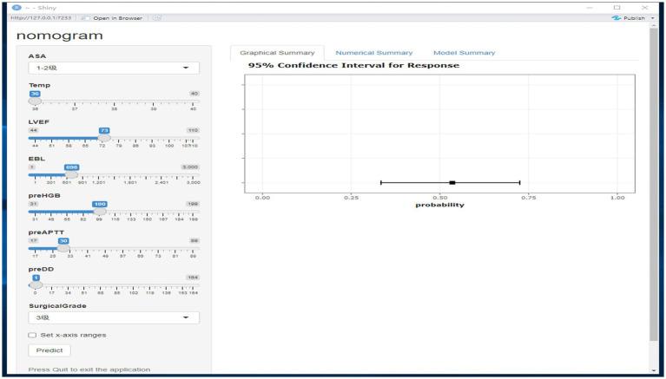666x379 pixels.
Task: Expand the ASA dropdown
Action: point(113,68)
